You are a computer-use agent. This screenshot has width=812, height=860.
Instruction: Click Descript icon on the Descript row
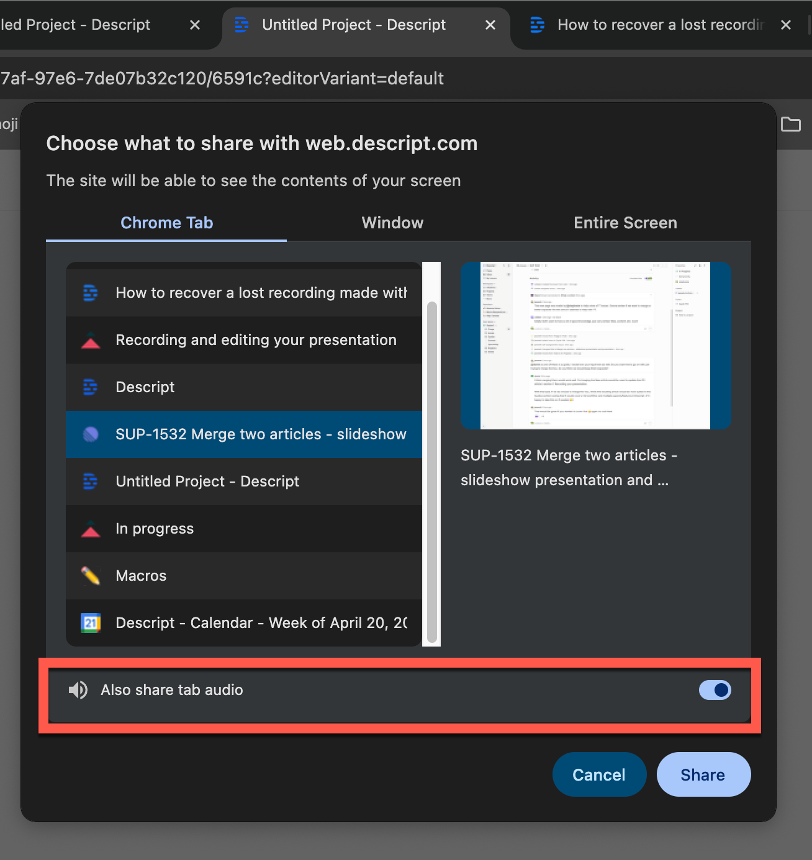tap(91, 387)
